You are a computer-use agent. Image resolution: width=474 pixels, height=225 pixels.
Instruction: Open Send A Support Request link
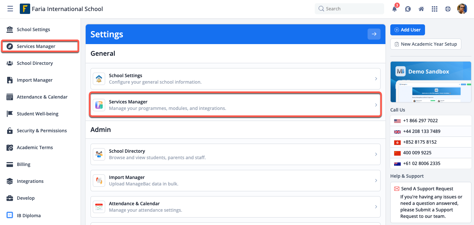(427, 189)
